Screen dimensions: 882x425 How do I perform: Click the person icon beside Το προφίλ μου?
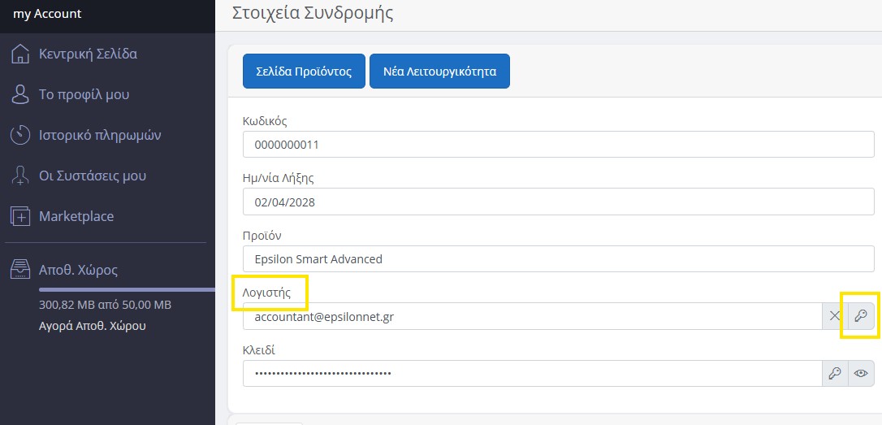point(20,94)
